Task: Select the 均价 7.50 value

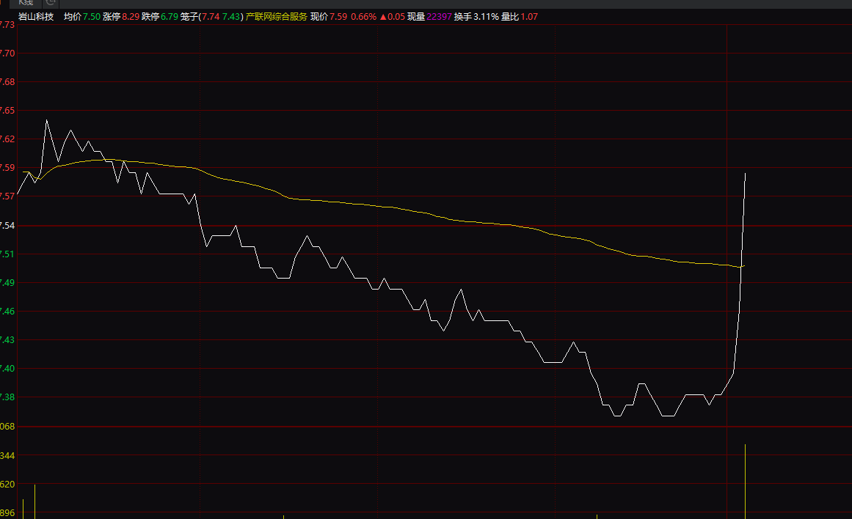Action: tap(82, 17)
